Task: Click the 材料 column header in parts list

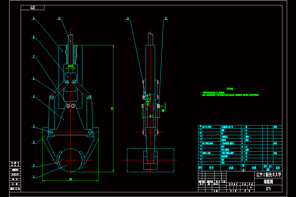Action: click(254, 168)
